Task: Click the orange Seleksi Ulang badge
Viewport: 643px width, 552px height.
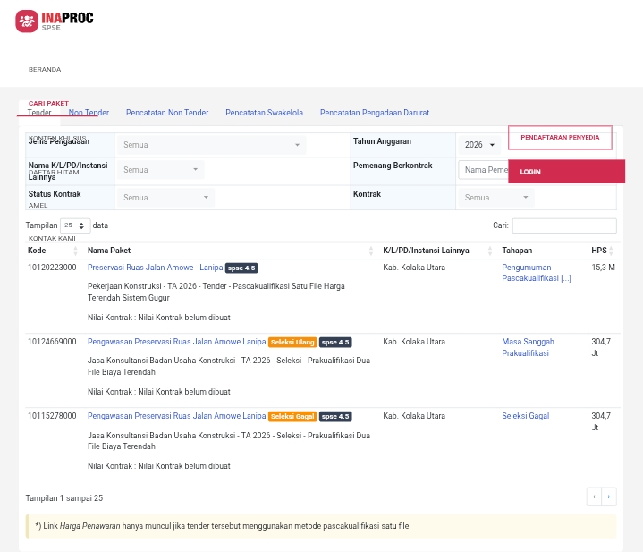Action: pyautogui.click(x=292, y=343)
